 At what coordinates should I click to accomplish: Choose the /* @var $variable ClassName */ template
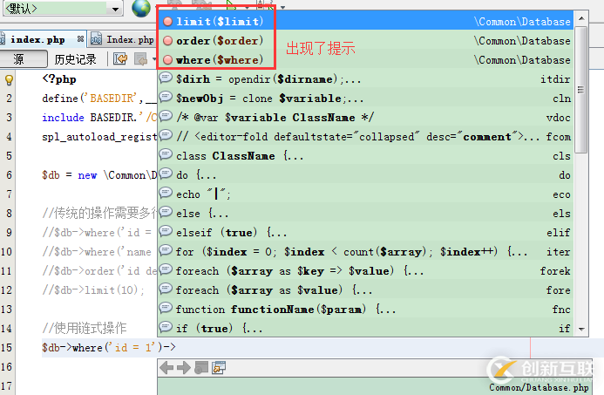coord(365,118)
